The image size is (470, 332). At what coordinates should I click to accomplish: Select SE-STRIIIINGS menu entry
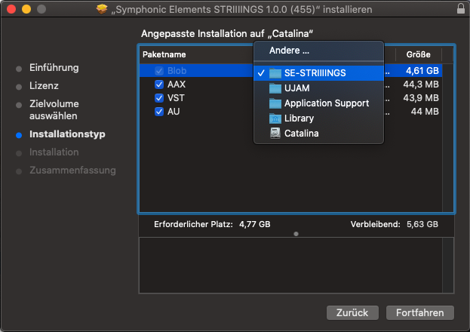tap(318, 73)
